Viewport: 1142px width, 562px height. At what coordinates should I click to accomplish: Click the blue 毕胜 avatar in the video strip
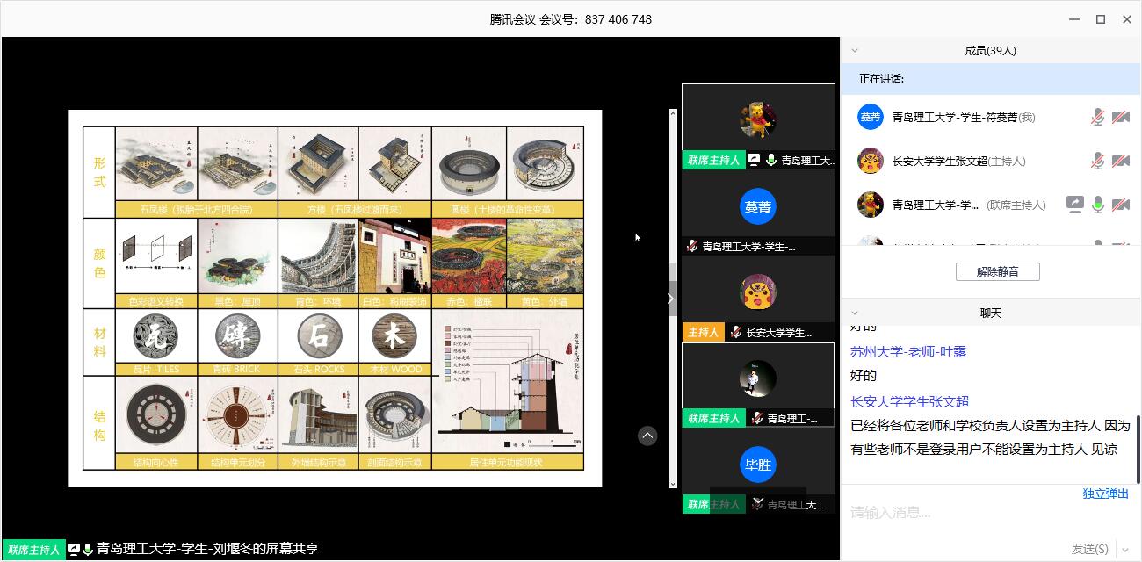[757, 465]
